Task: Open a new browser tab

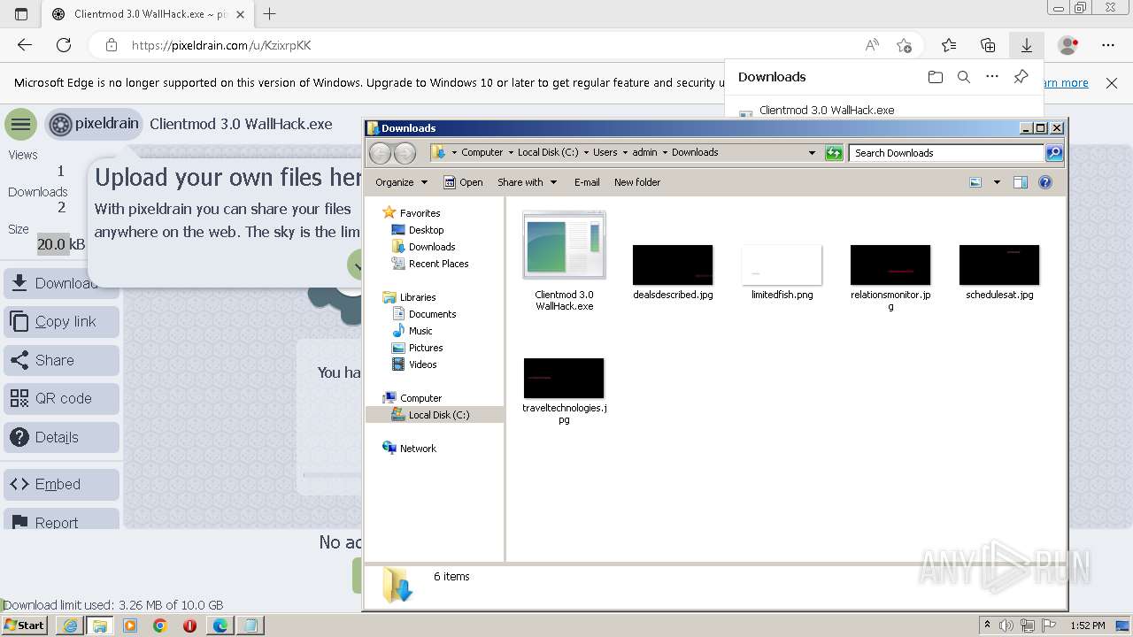Action: pos(270,14)
